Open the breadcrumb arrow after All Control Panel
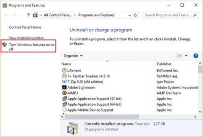 point(75,15)
